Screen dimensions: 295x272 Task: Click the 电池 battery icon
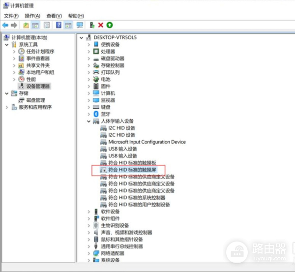(96, 79)
